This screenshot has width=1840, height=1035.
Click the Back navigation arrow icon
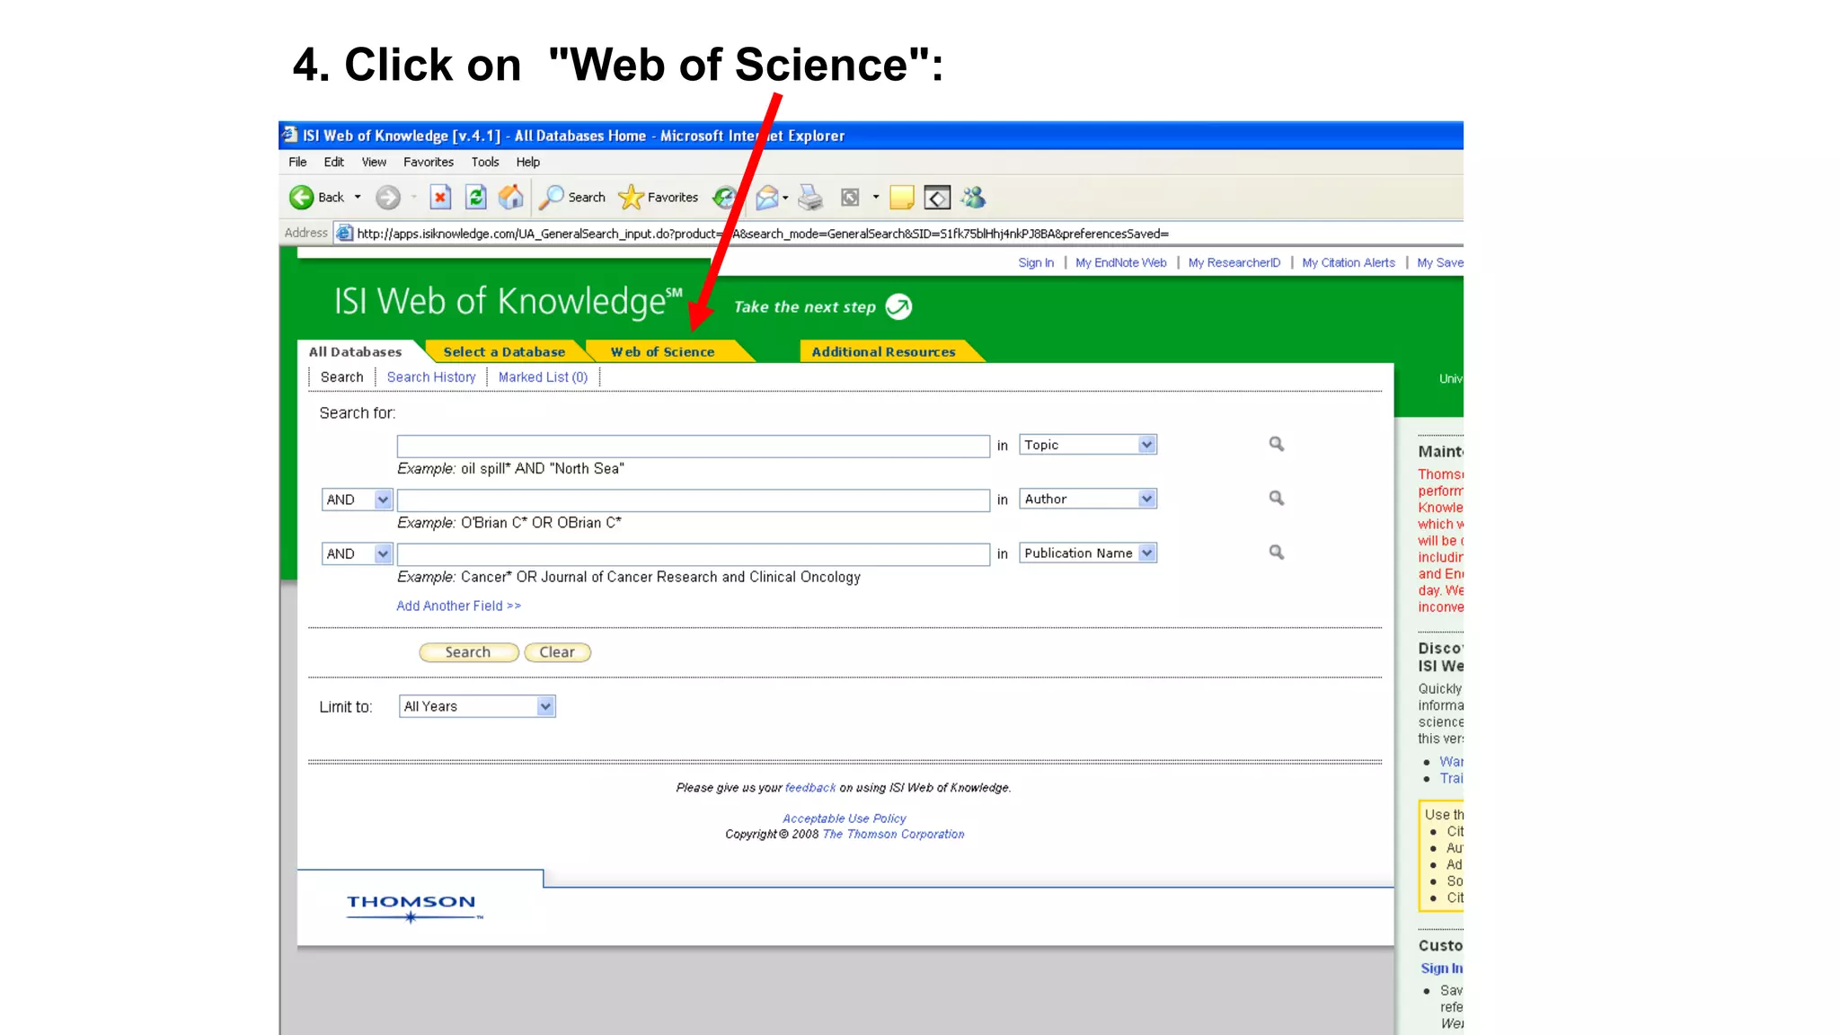301,198
